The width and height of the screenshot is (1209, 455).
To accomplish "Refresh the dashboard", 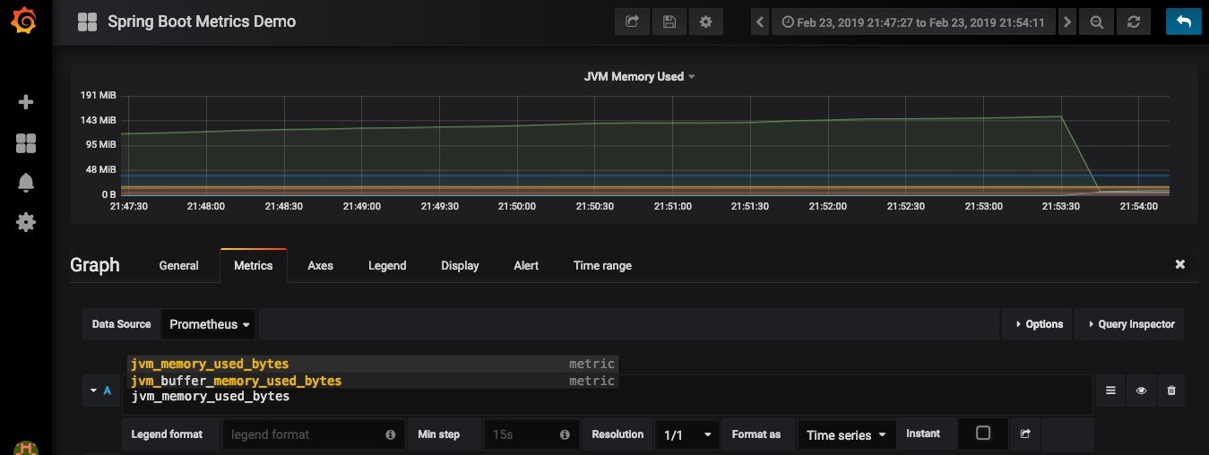I will [x=1133, y=22].
